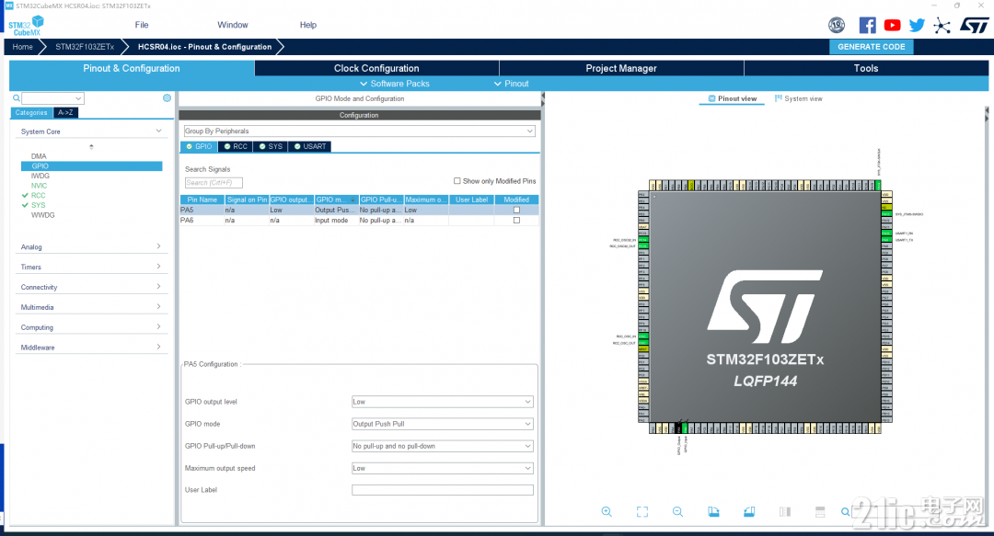
Task: Select the Pinout & Configuration tab
Action: click(x=132, y=68)
